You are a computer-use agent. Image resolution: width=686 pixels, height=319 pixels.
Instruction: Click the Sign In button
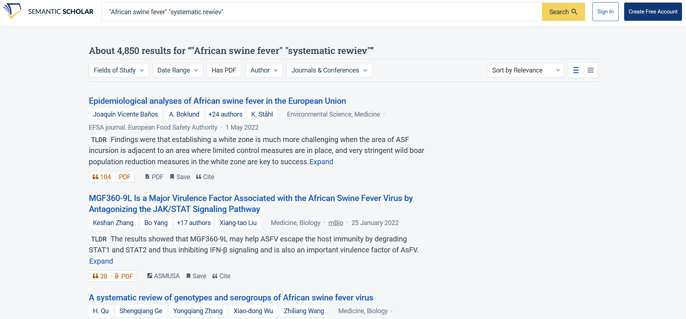click(605, 12)
